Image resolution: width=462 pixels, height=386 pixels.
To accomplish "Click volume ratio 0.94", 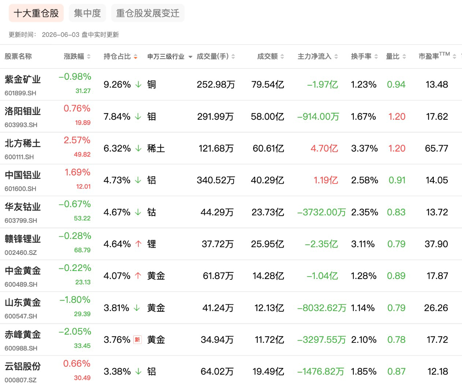I will [x=396, y=85].
